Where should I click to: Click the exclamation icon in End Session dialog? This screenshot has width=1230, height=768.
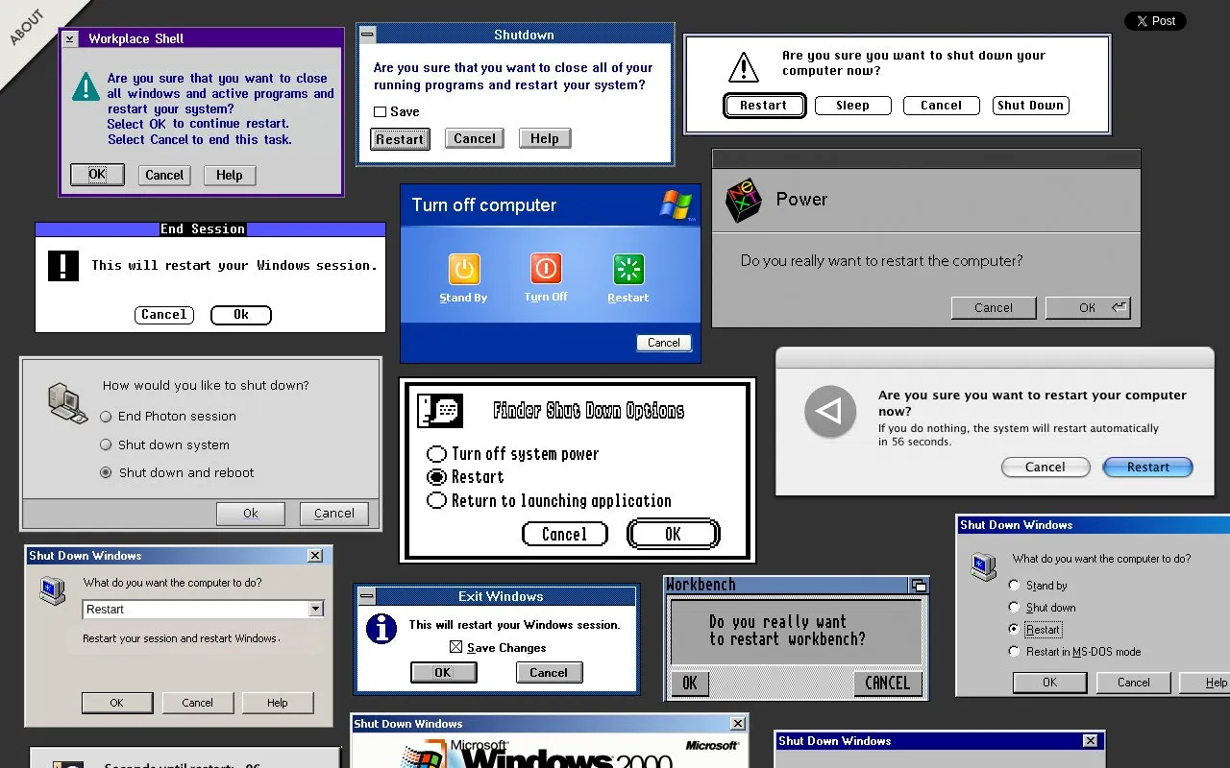coord(63,265)
